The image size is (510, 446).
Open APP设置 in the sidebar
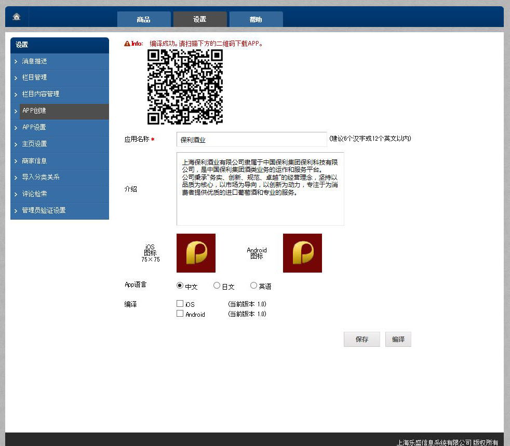point(60,128)
